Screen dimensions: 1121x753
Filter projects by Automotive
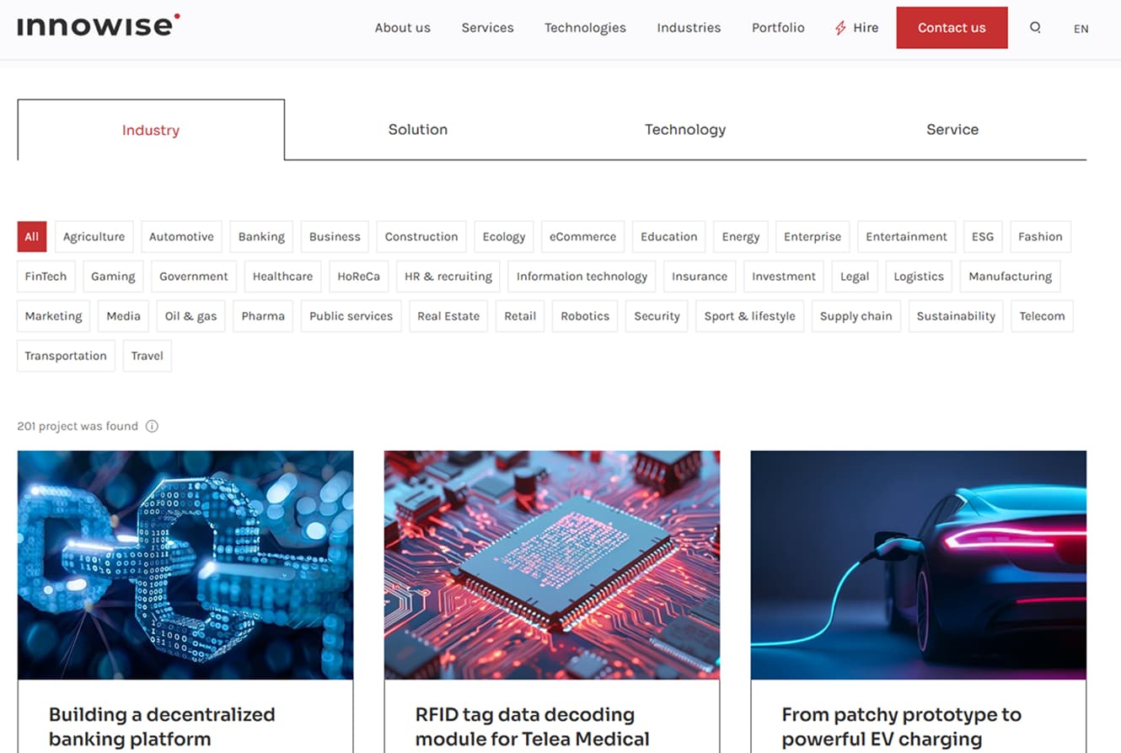pyautogui.click(x=181, y=237)
